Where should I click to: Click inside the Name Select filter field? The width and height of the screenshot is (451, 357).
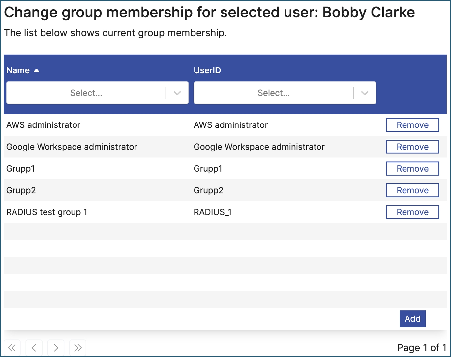[86, 93]
